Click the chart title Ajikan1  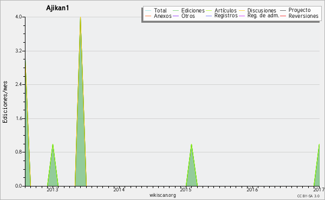coord(57,8)
